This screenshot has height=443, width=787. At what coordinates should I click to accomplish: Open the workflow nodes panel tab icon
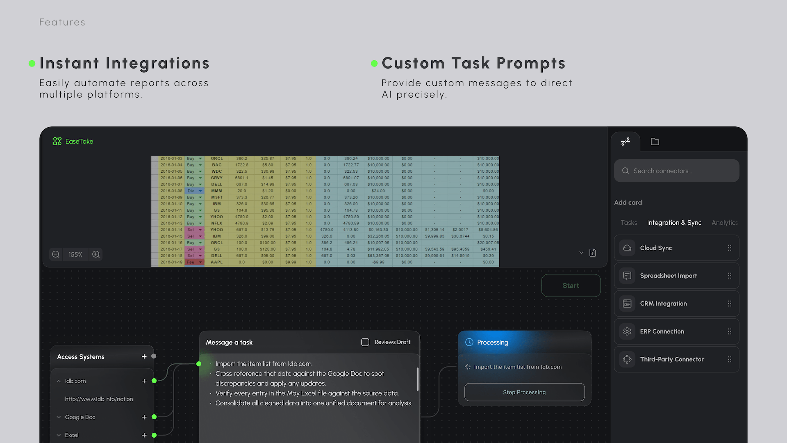click(626, 142)
